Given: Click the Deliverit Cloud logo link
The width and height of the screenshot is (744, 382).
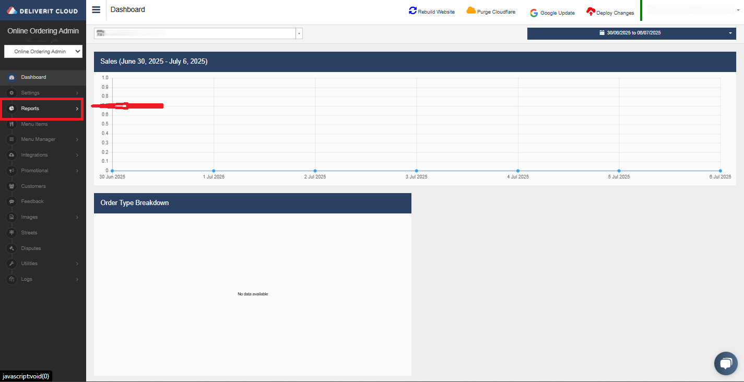Looking at the screenshot, I should pyautogui.click(x=43, y=11).
